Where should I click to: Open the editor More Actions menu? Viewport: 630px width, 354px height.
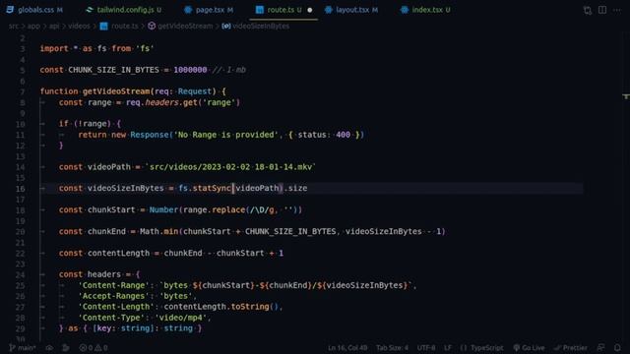pos(617,10)
